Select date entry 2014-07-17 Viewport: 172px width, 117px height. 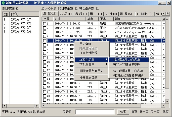(x=21, y=19)
